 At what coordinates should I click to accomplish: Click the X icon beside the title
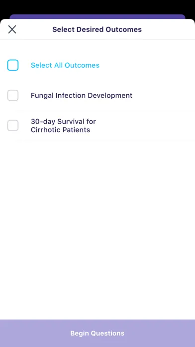(12, 29)
